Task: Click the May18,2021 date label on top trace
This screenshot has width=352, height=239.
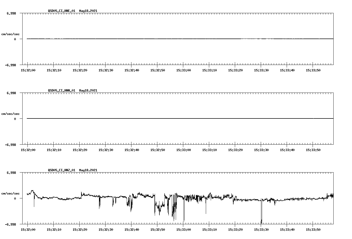Action: [x=88, y=11]
